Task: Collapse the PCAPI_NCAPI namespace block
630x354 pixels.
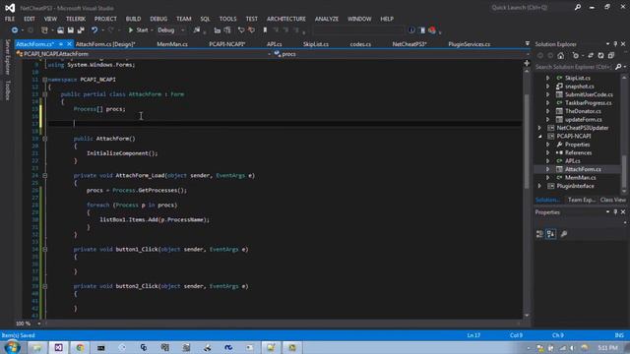Action: tap(44, 80)
